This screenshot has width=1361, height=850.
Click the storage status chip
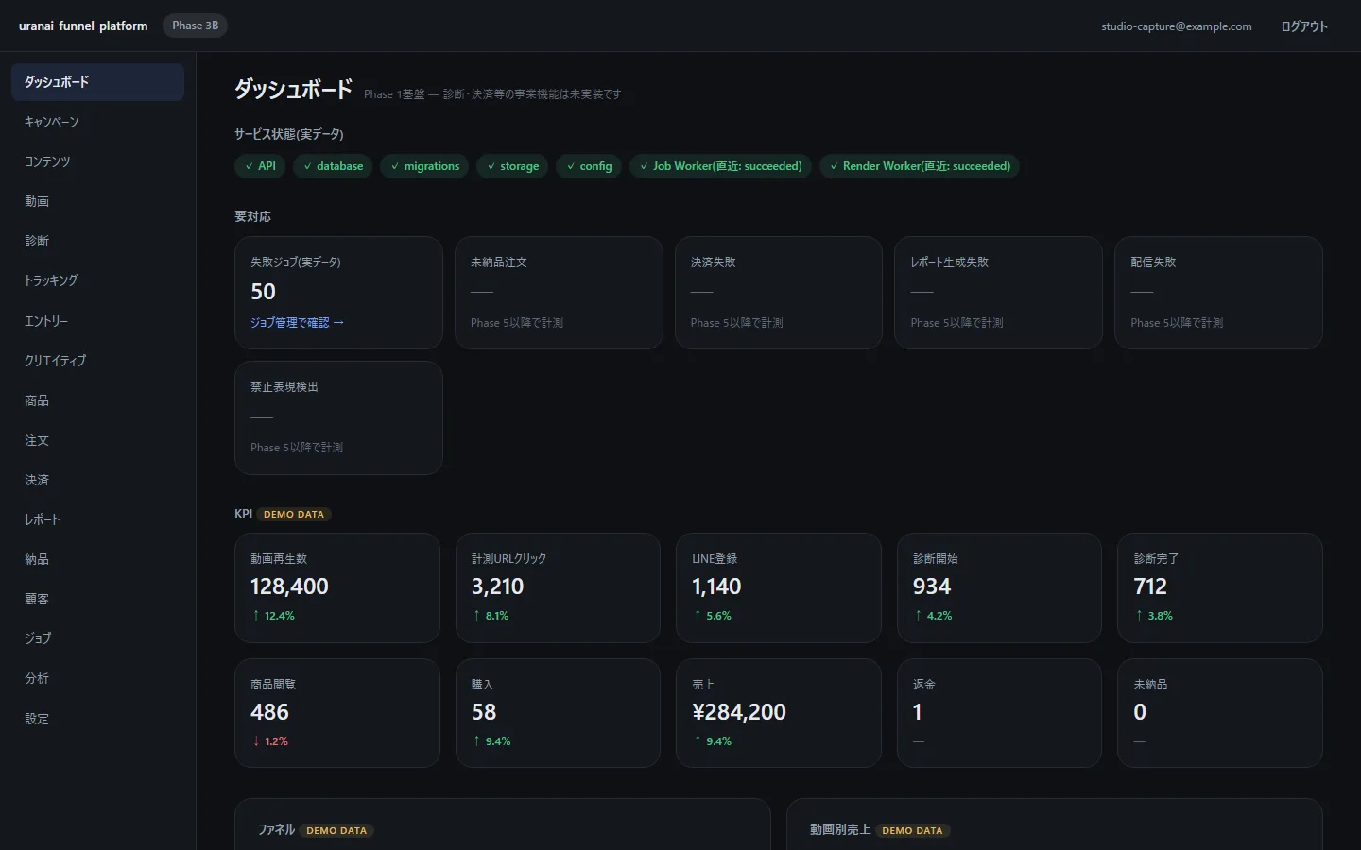(512, 166)
